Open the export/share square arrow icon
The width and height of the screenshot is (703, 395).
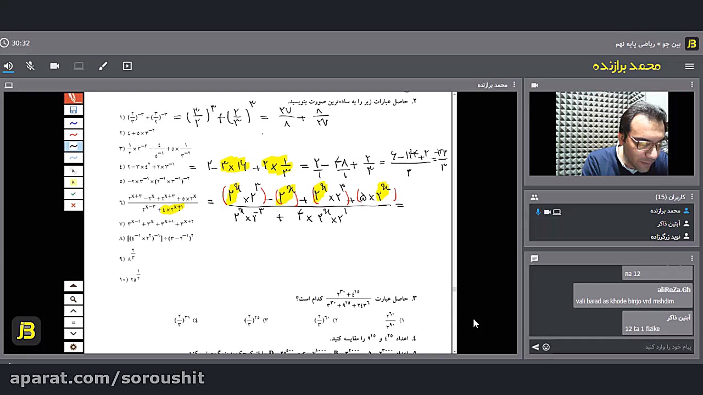(x=127, y=66)
